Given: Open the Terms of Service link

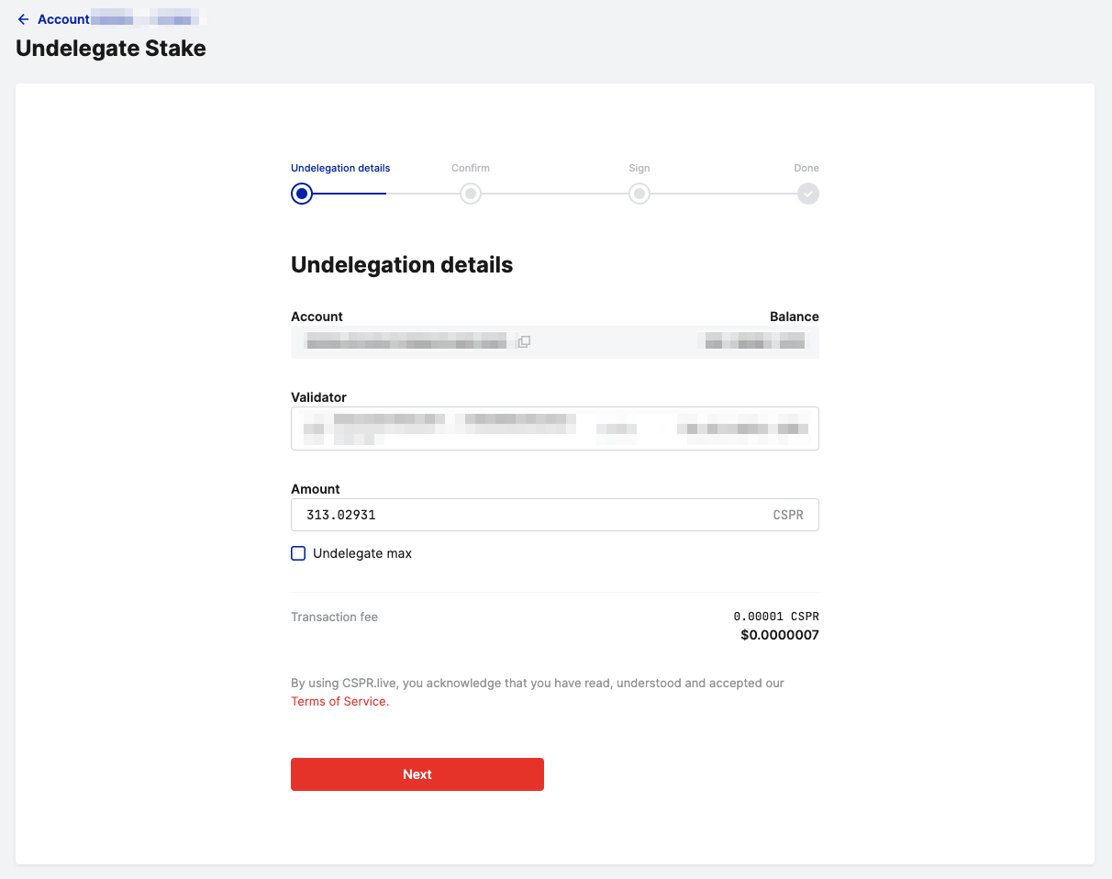Looking at the screenshot, I should 339,701.
